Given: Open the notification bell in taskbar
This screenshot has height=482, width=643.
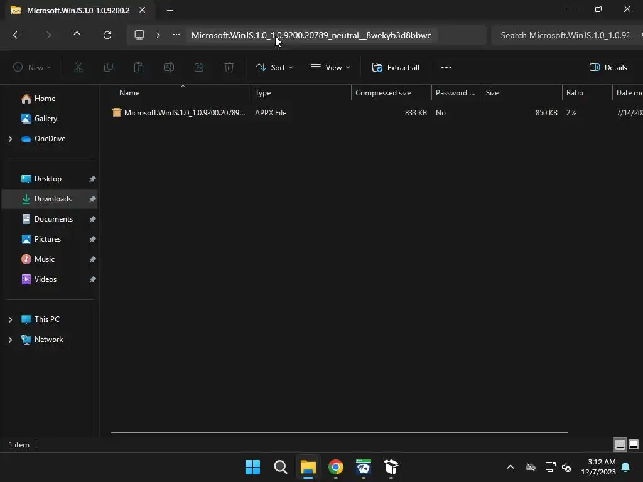Looking at the screenshot, I should pyautogui.click(x=626, y=467).
